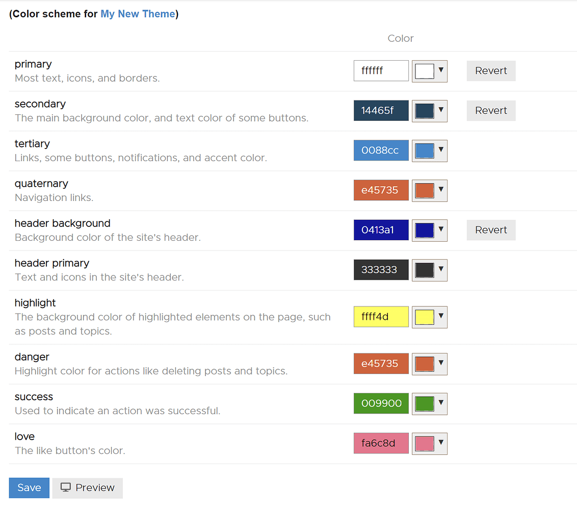The height and width of the screenshot is (510, 577).
Task: Save the color scheme
Action: point(29,488)
